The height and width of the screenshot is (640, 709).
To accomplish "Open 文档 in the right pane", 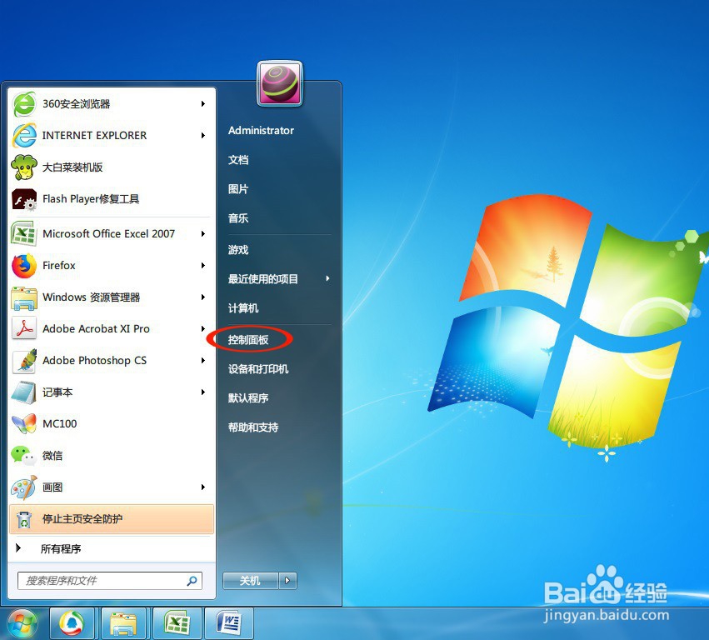I will tap(238, 160).
